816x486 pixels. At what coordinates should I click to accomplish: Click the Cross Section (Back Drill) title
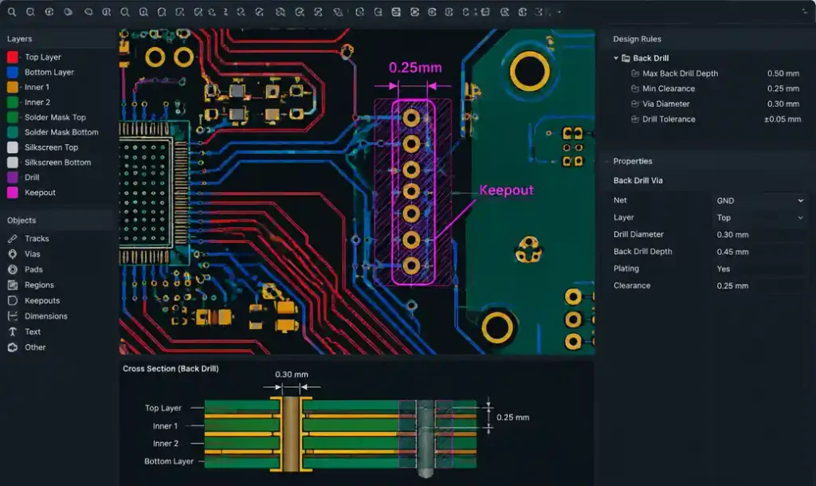(x=171, y=368)
